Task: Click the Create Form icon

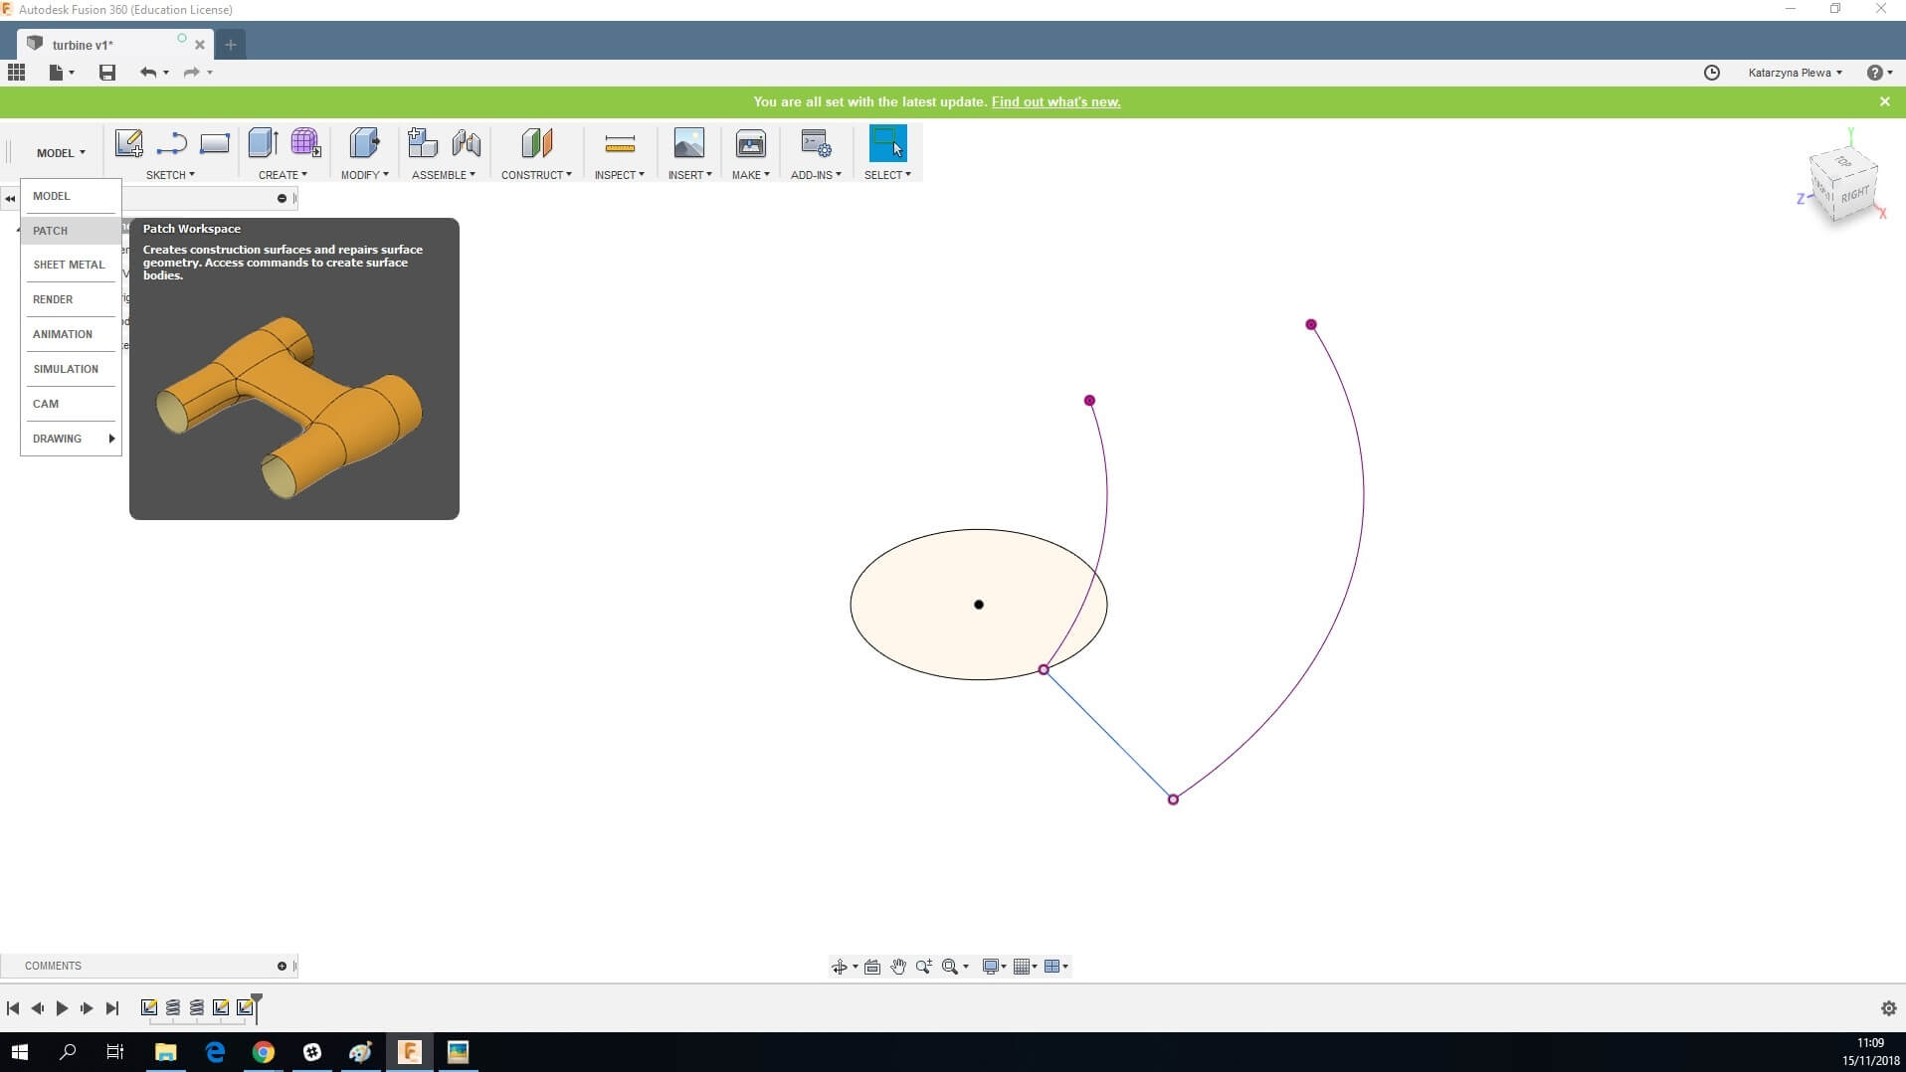Action: 305,143
